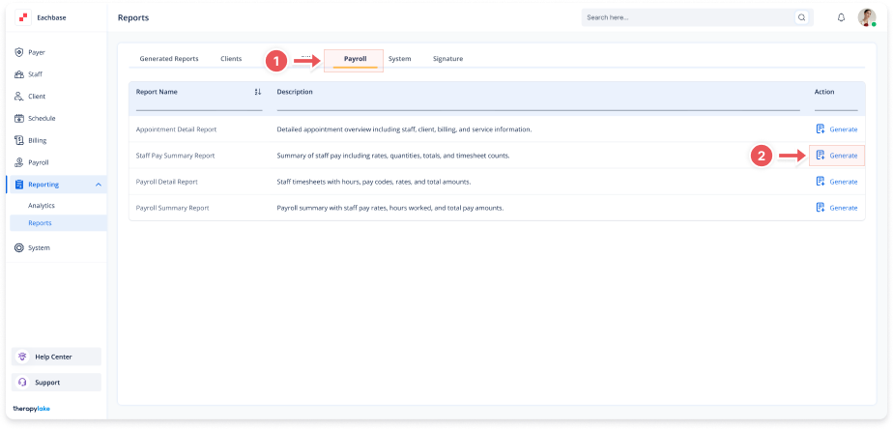Open Staff via its people icon
This screenshot has width=893, height=429.
coord(18,74)
